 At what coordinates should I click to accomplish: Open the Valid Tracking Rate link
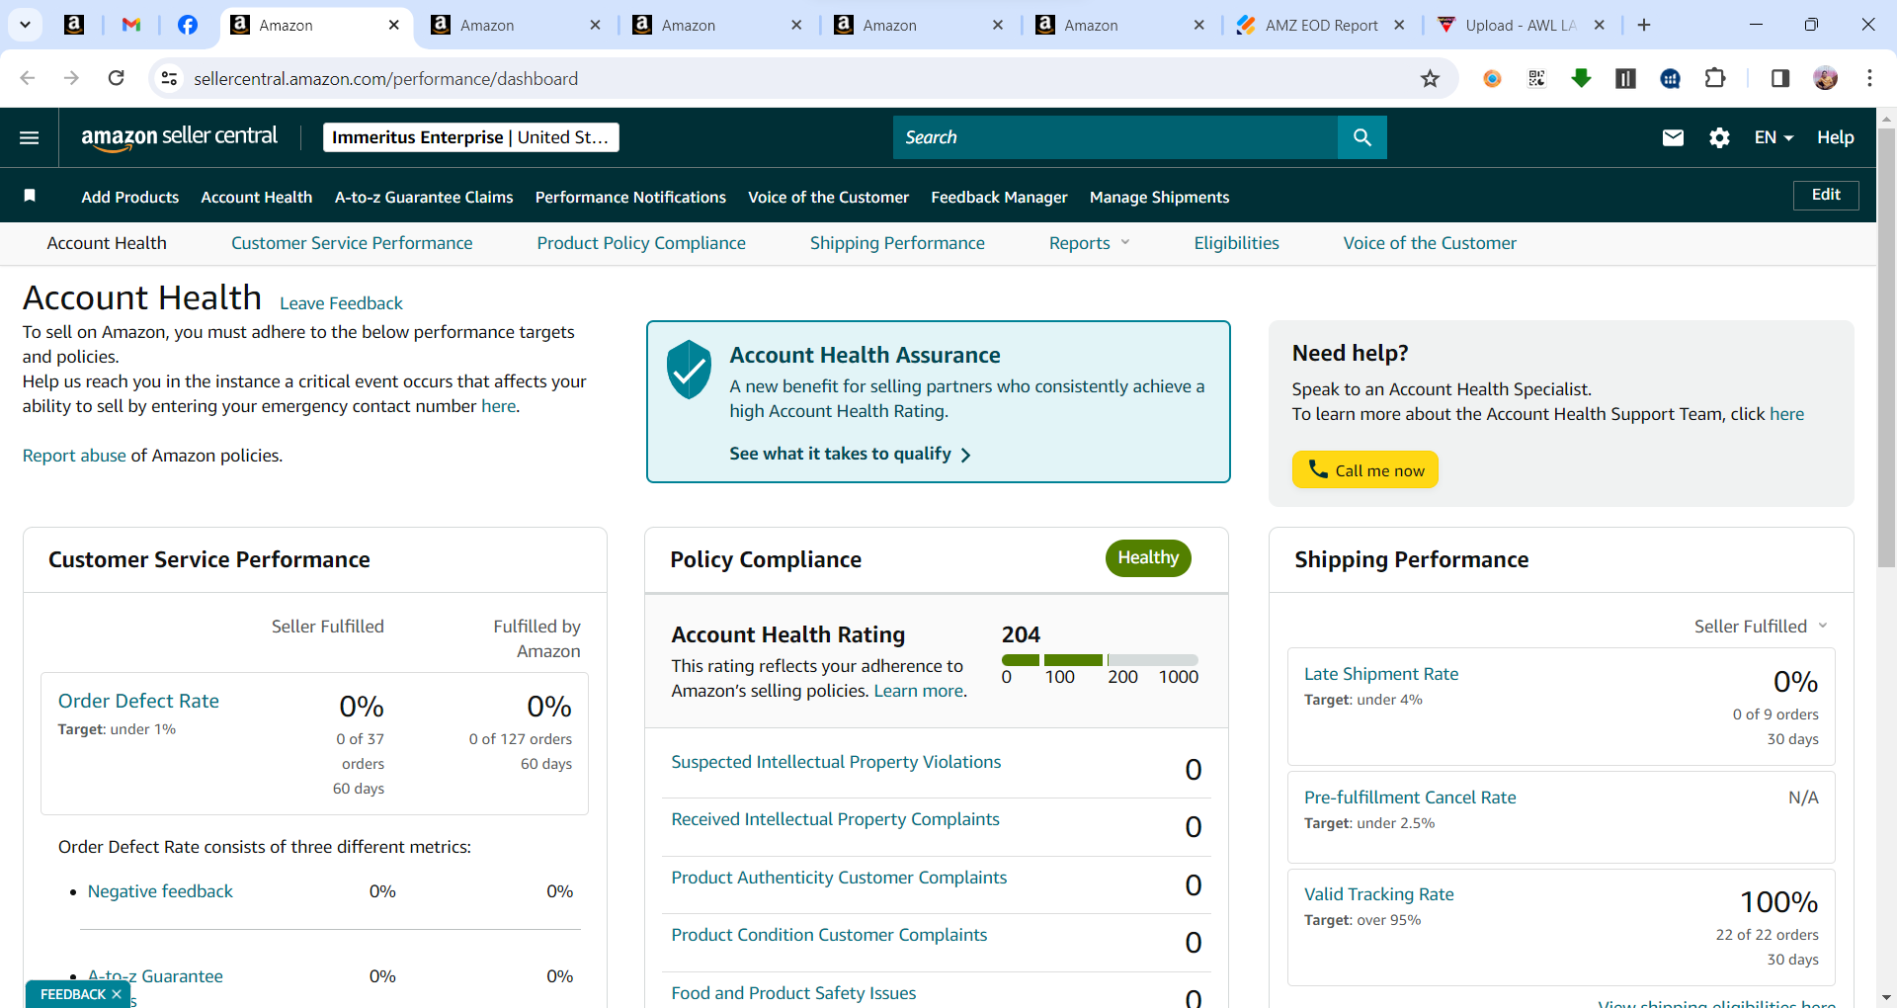pos(1379,894)
